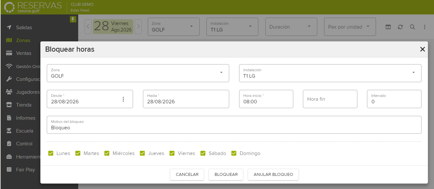Click the pin icon on the sidebar
This screenshot has width=434, height=189.
(x=73, y=20)
